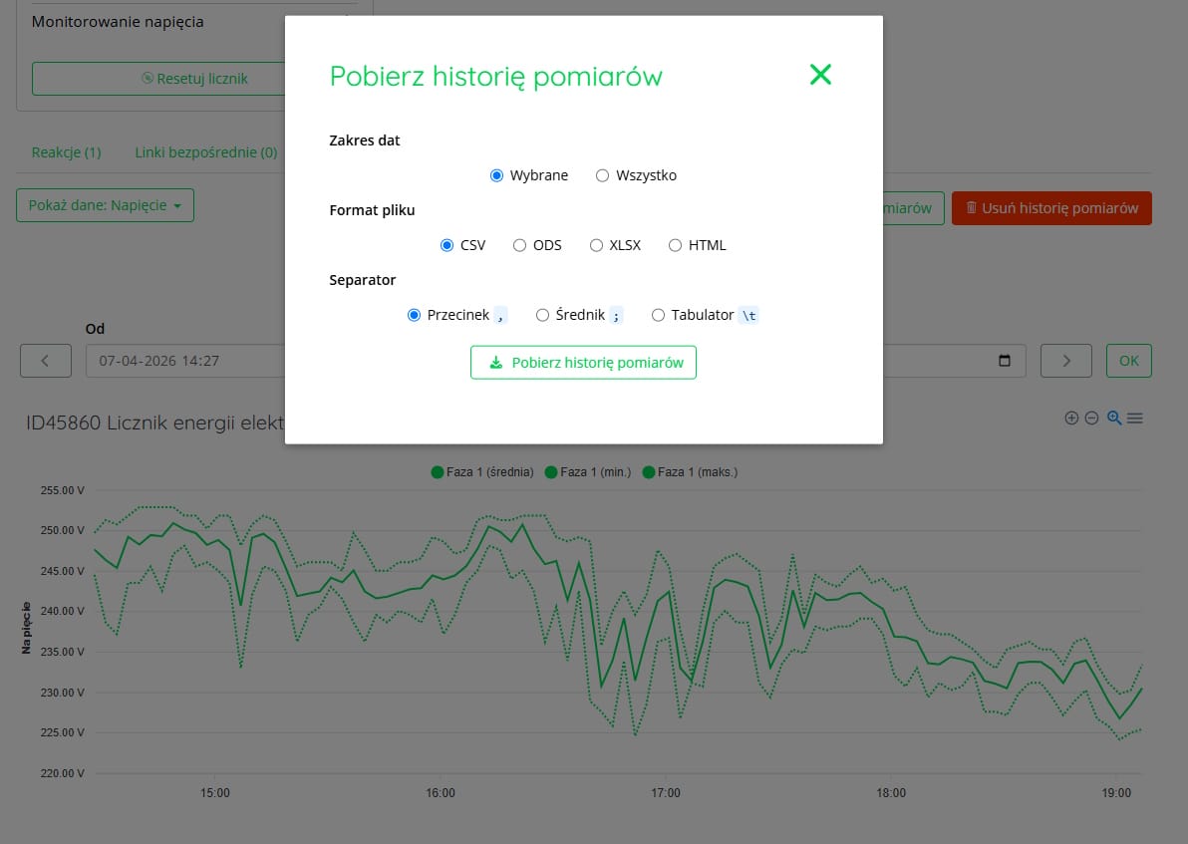Zoom in on the voltage chart
The width and height of the screenshot is (1188, 844).
click(x=1071, y=418)
